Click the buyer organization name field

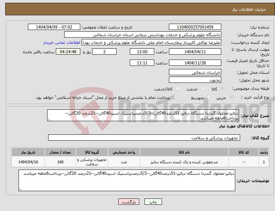143,34
